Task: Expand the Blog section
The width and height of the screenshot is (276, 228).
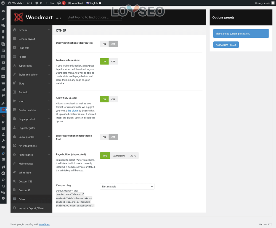Action: click(x=31, y=83)
